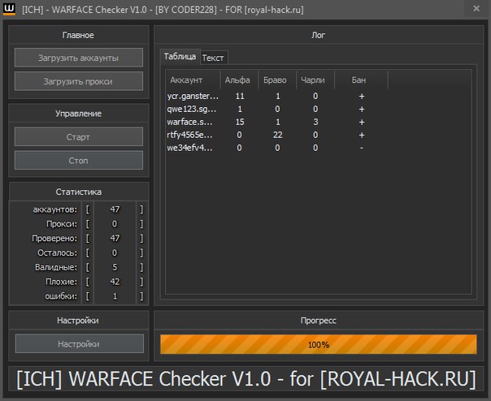491x401 pixels.
Task: Click the Валидные count value 5
Action: point(115,267)
